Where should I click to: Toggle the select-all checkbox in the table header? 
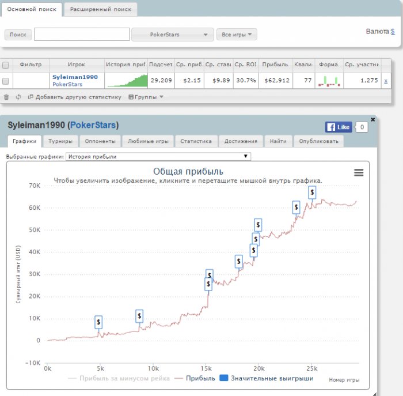[6, 65]
